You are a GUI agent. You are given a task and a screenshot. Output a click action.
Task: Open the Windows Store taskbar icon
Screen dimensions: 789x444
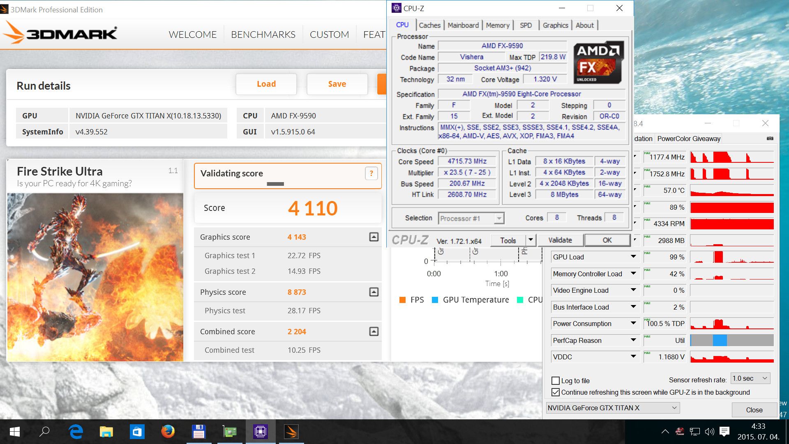(x=137, y=432)
